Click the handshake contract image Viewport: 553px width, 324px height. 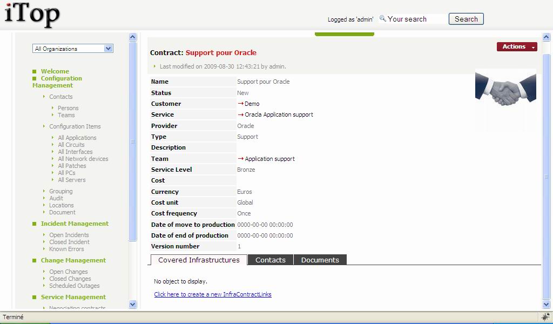tap(505, 88)
